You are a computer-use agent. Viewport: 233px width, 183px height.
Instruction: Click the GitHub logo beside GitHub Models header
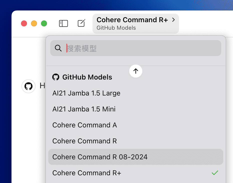pyautogui.click(x=56, y=77)
